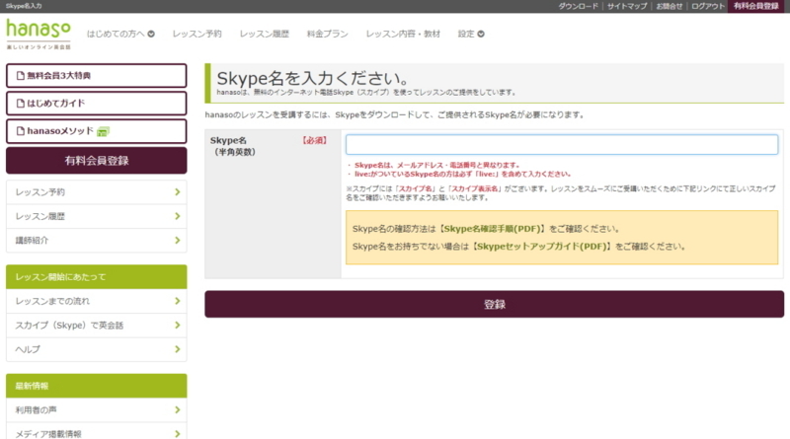This screenshot has height=439, width=790.
Task: Click 有料会員登録 in the top bar
Action: (x=755, y=6)
